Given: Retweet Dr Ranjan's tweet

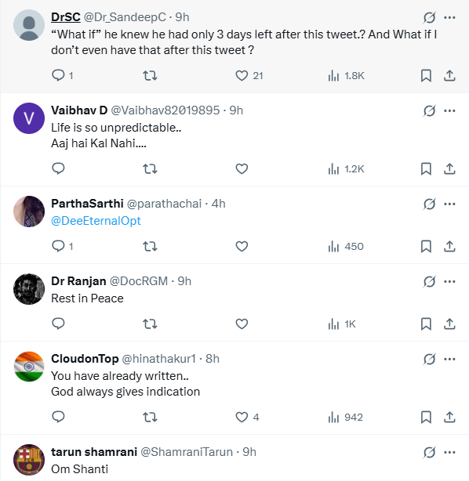Looking at the screenshot, I should 150,324.
